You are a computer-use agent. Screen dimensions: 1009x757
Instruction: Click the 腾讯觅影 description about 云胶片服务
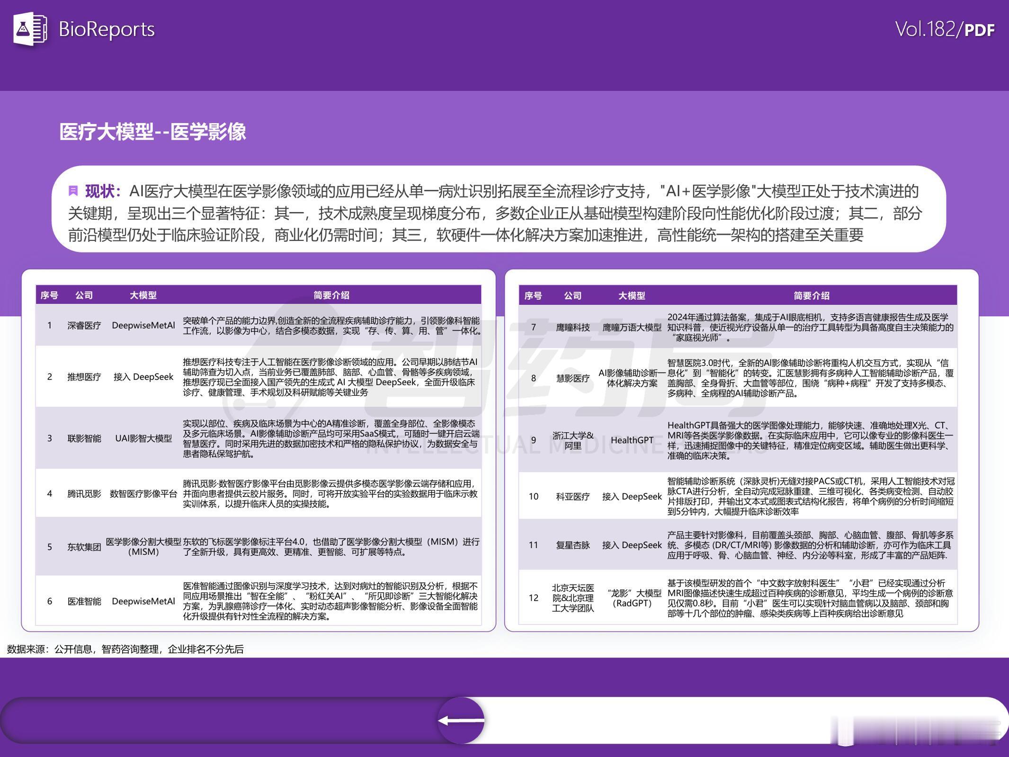(x=330, y=494)
